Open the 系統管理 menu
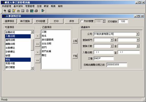The height and width of the screenshot is (102, 146). click(7, 6)
